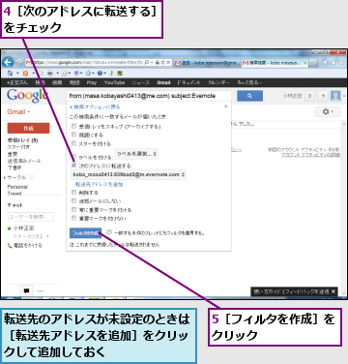
Task: Click the favorites star icon in browser
Action: [x=333, y=62]
